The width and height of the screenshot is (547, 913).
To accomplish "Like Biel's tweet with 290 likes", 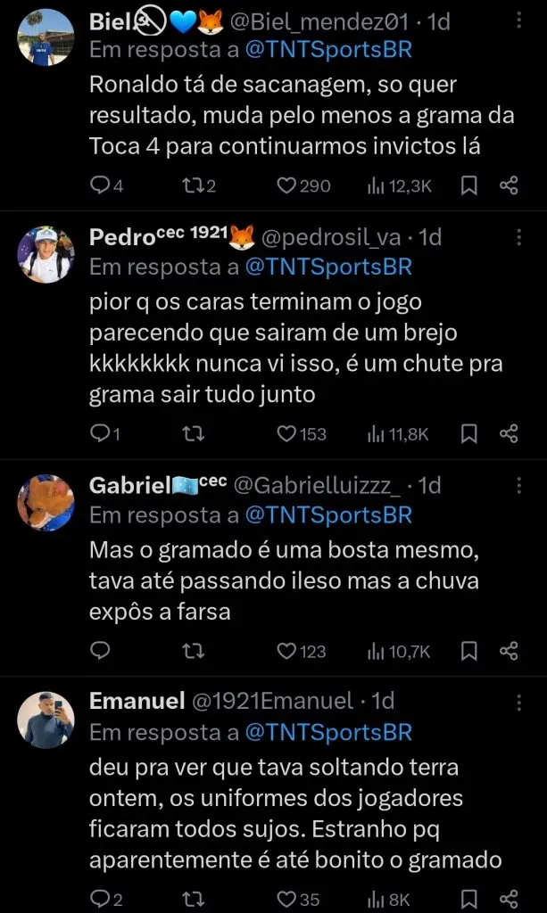I will point(286,185).
